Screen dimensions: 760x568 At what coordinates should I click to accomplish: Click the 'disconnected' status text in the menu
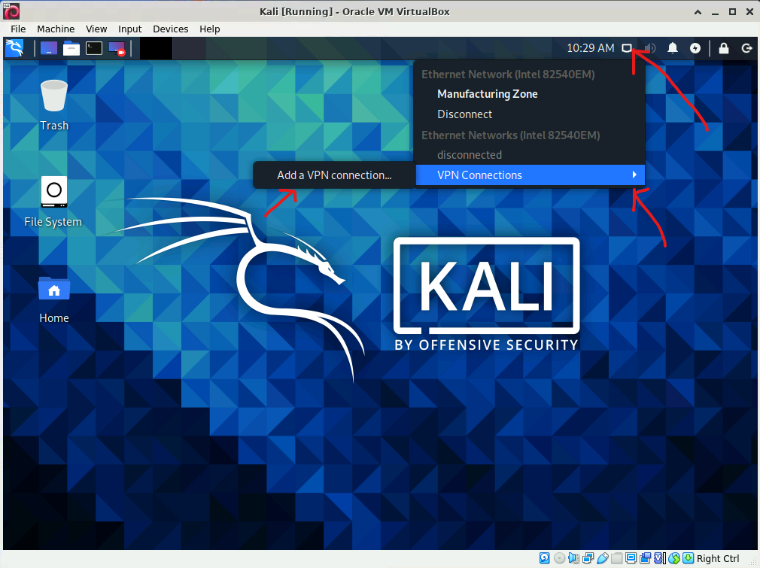click(x=470, y=155)
